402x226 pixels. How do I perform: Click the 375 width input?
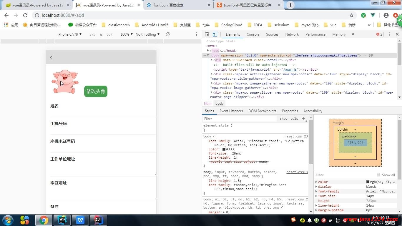point(92,34)
